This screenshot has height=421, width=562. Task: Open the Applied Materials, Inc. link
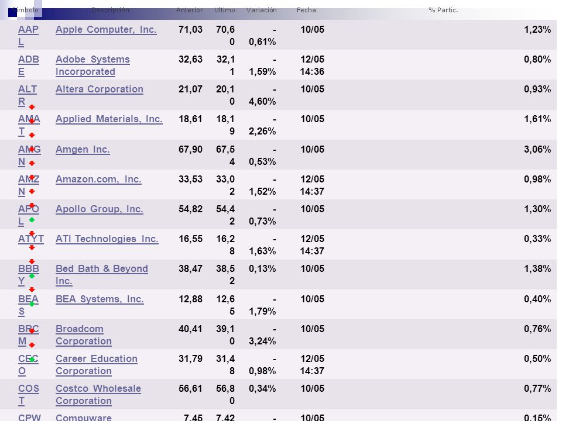coord(109,119)
